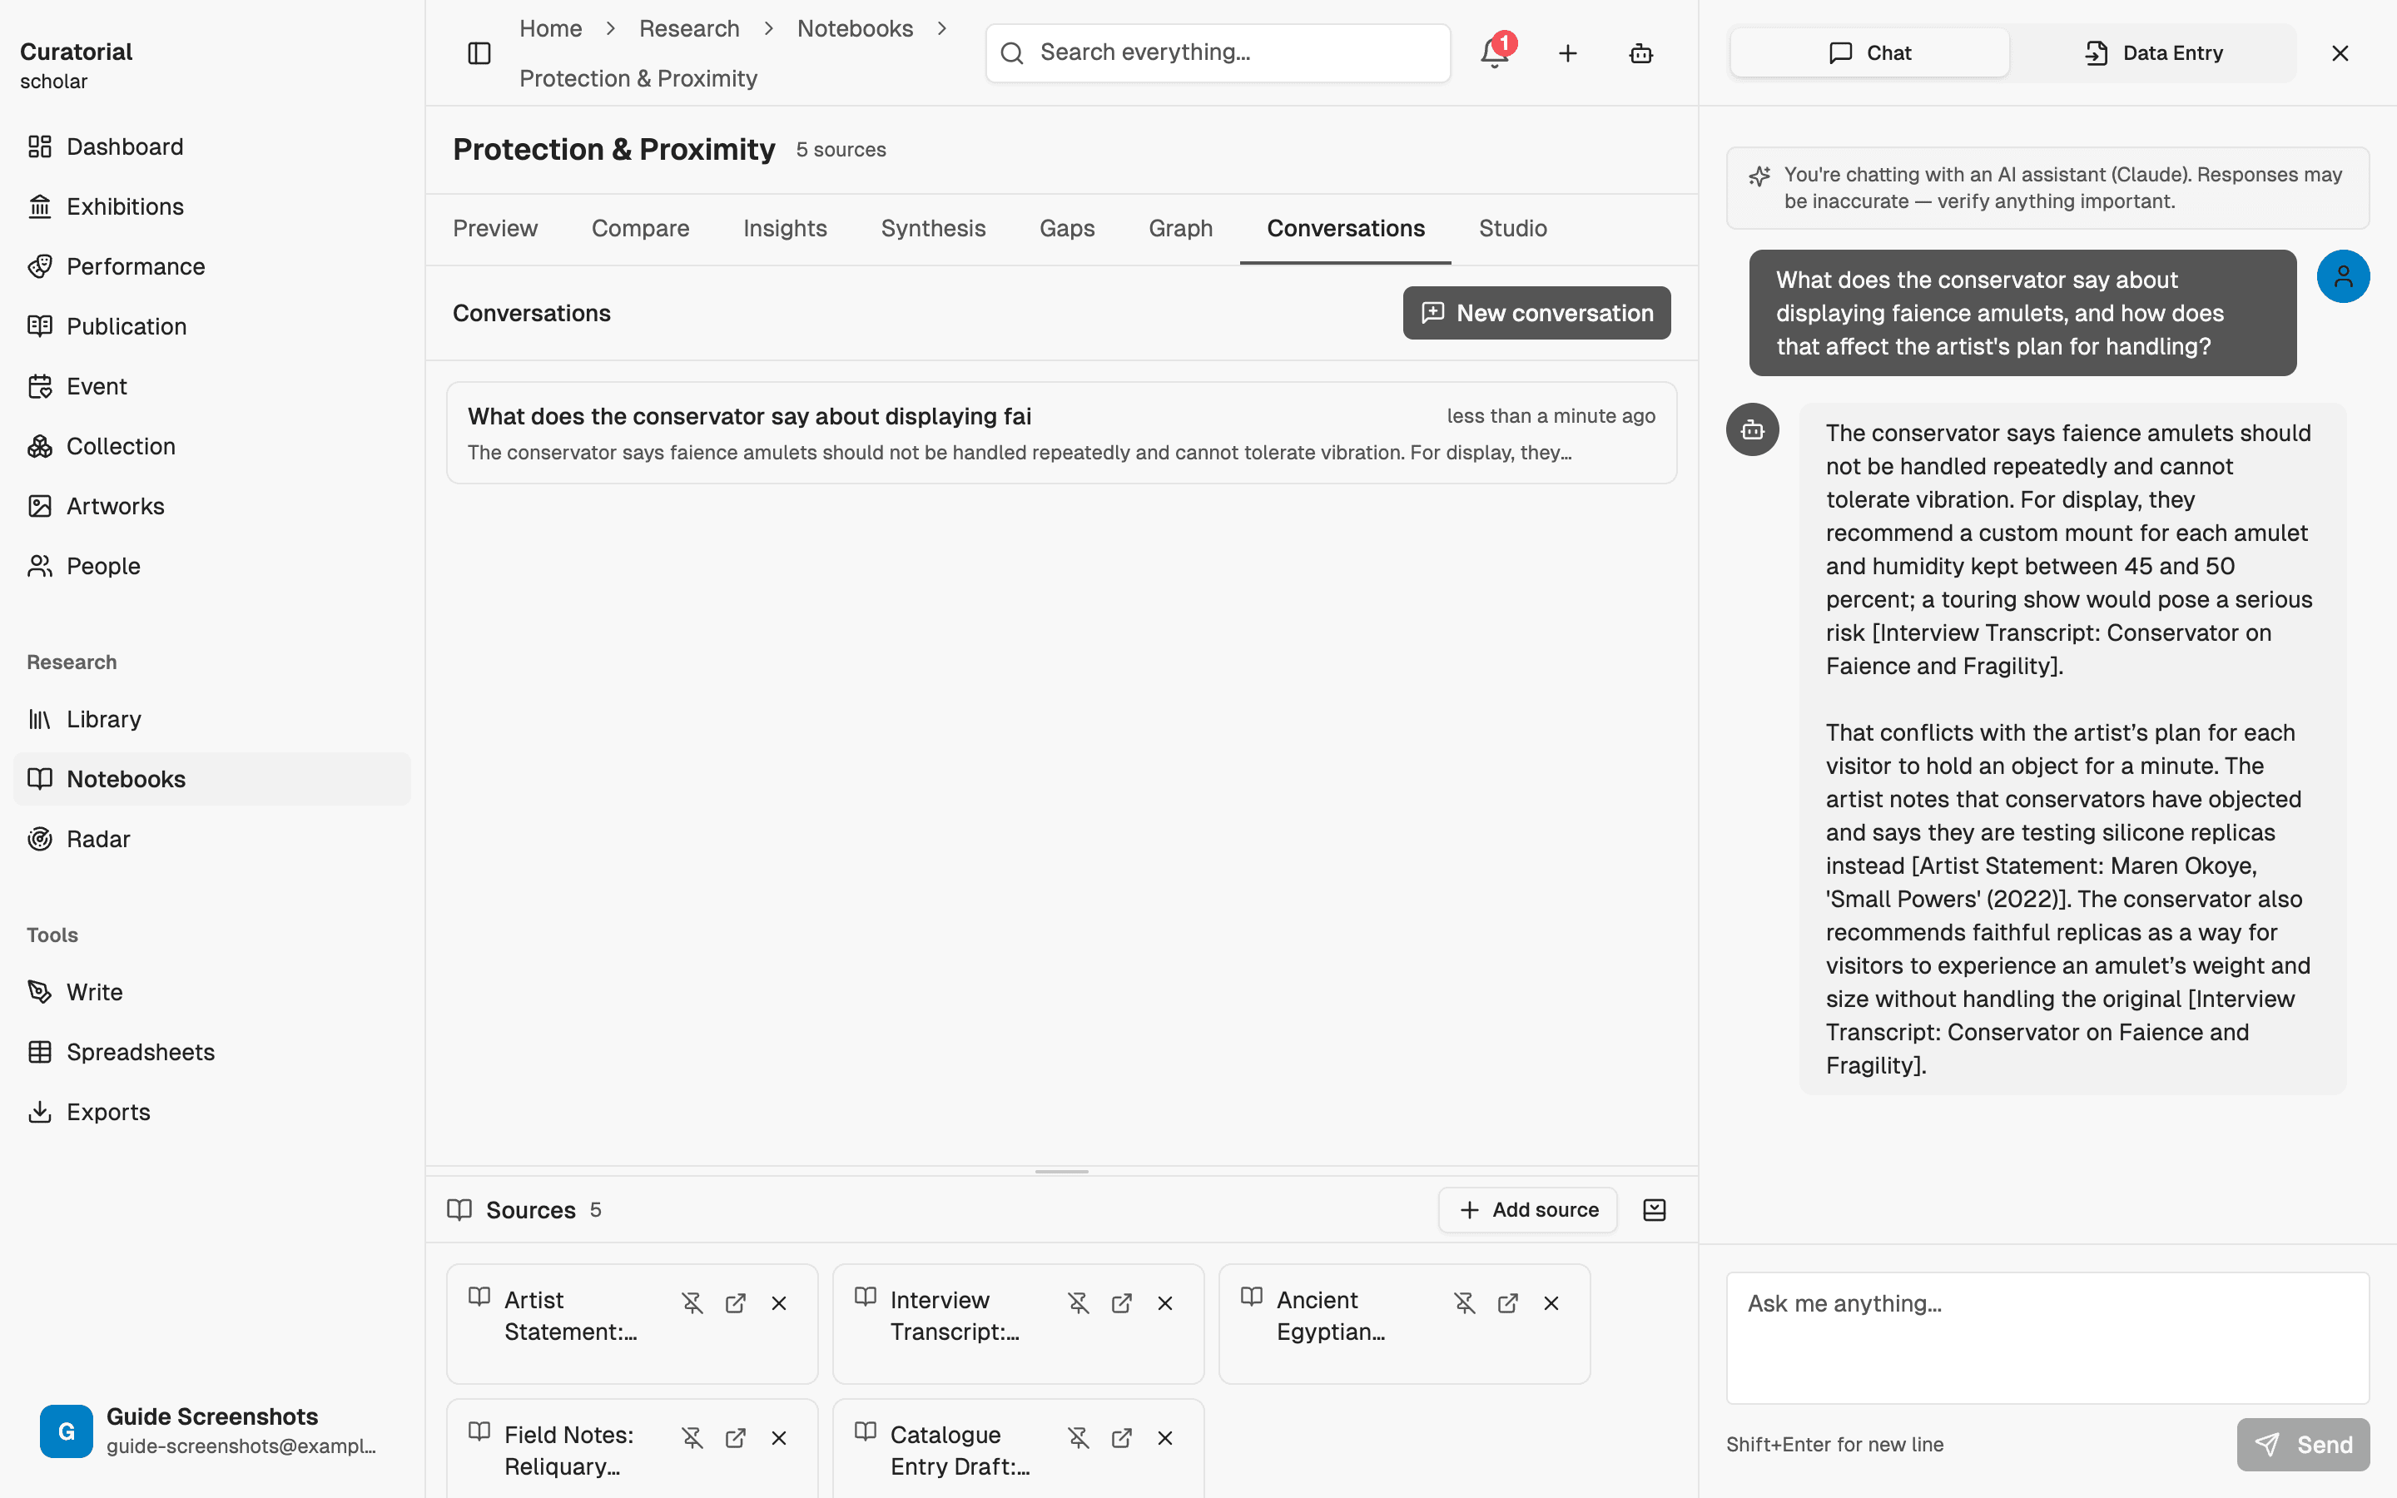
Task: Unpin the Interview Transcript source
Action: tap(1079, 1302)
